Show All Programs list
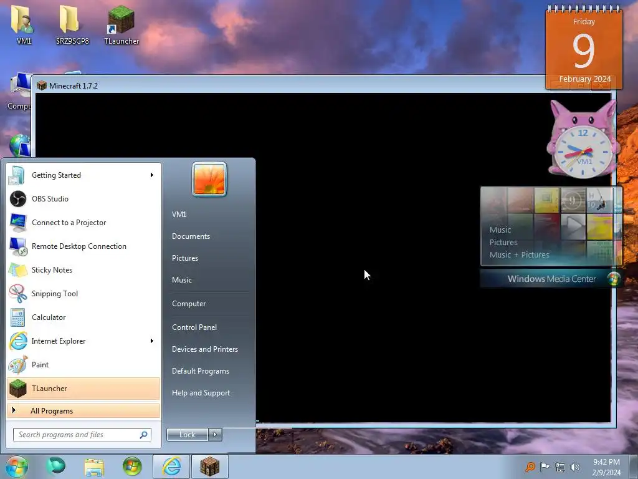The height and width of the screenshot is (479, 638). point(83,410)
